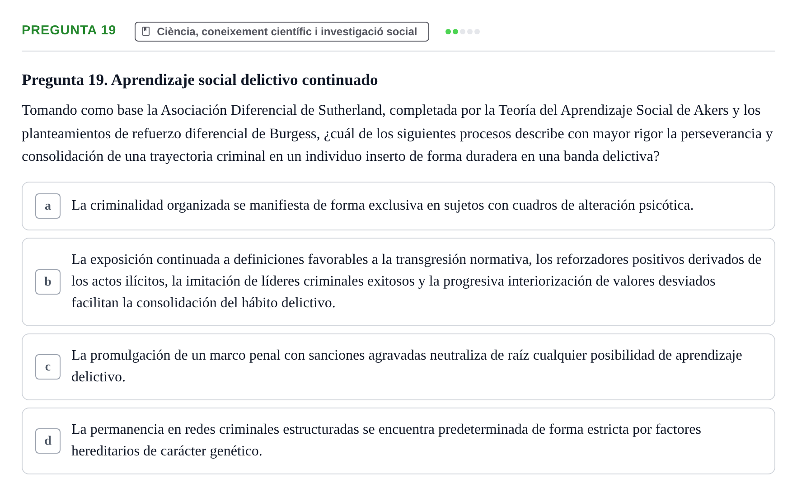The height and width of the screenshot is (497, 797).
Task: Select answer option letter c
Action: click(x=48, y=367)
